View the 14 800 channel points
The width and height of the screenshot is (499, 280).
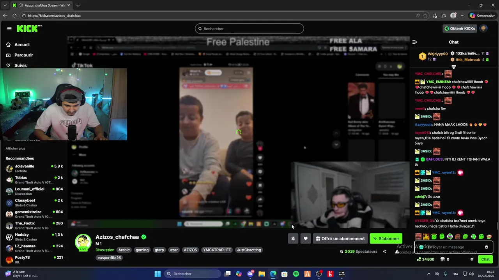coord(425,259)
